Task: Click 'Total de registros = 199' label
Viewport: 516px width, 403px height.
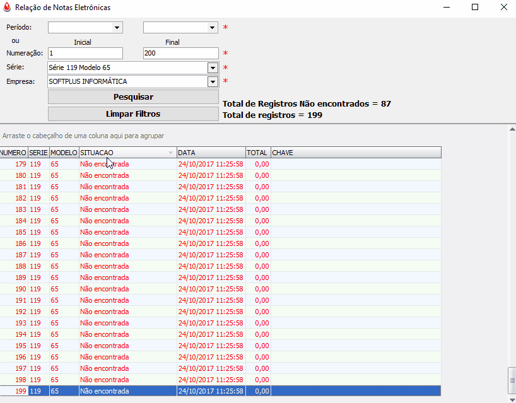Action: point(273,115)
